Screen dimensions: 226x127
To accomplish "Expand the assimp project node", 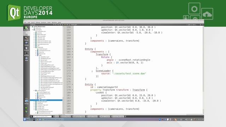I will tap(34, 33).
